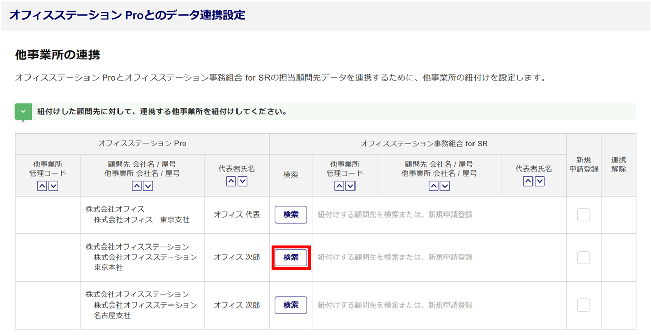
Task: Sort Pro 顧問先 会社名 ascending arrow
Action: click(136, 186)
